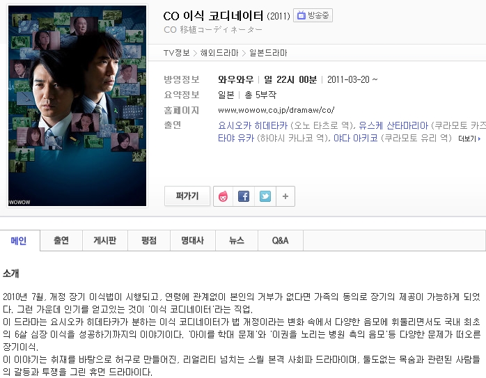Expand cast list with 더보기 arrow
The image size is (486, 378).
(469, 139)
